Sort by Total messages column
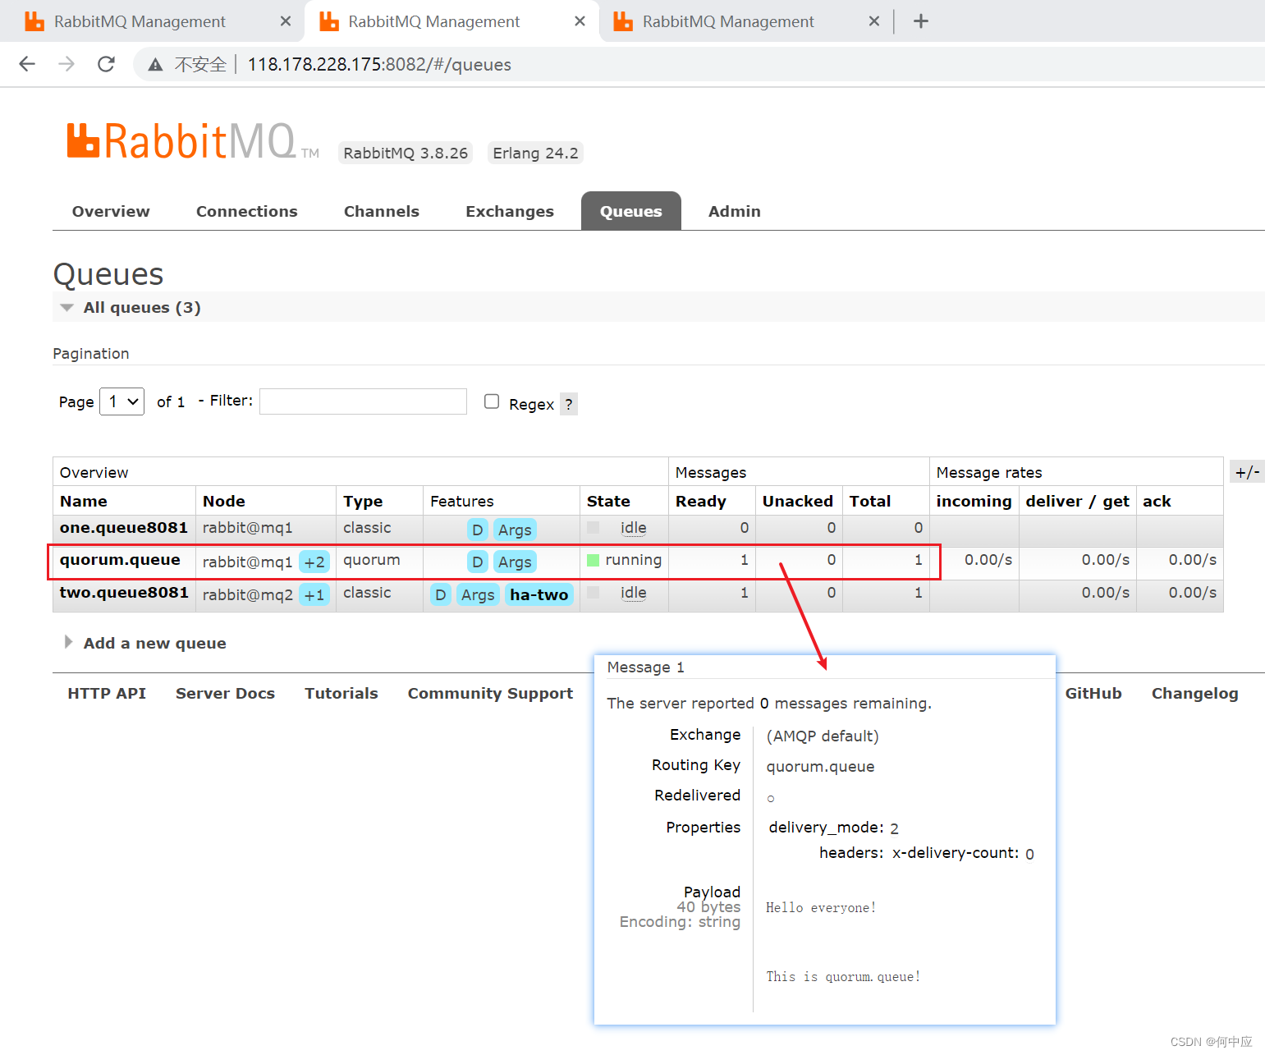Image resolution: width=1265 pixels, height=1055 pixels. point(870,501)
